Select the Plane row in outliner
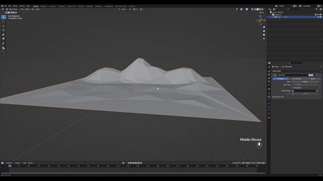Screen dimensions: 323x181 [295, 17]
